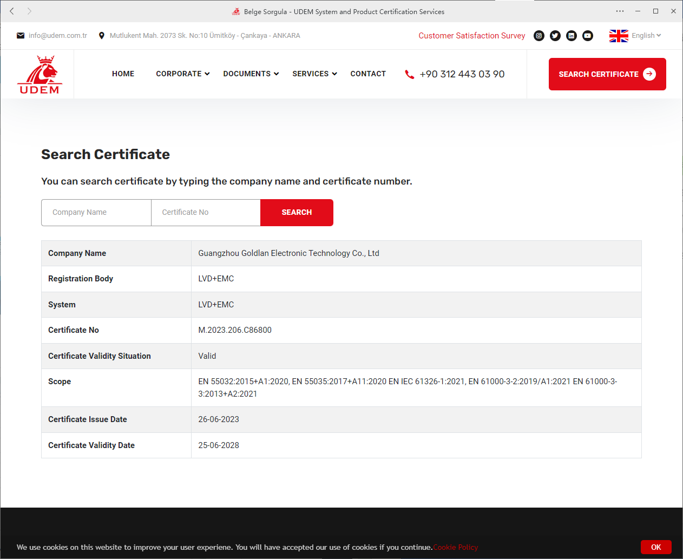
Task: Click the Search Certificate page heading
Action: pos(106,154)
